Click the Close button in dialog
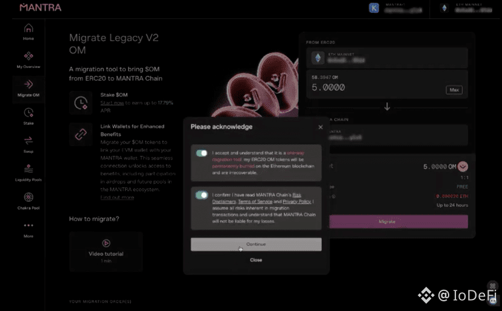The height and width of the screenshot is (311, 502). point(256,260)
